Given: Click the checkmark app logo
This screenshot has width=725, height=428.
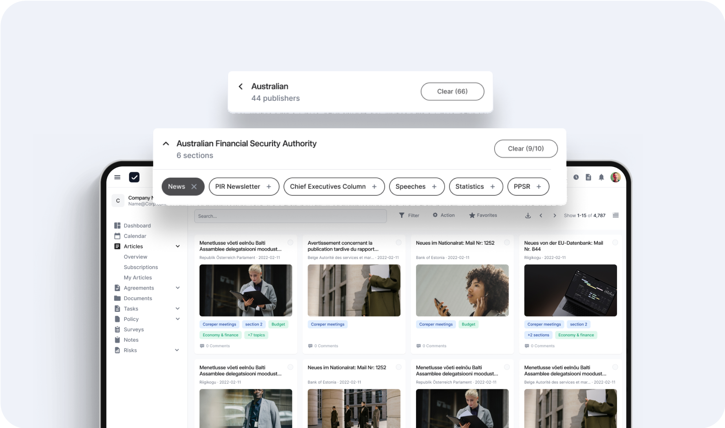Looking at the screenshot, I should 134,177.
